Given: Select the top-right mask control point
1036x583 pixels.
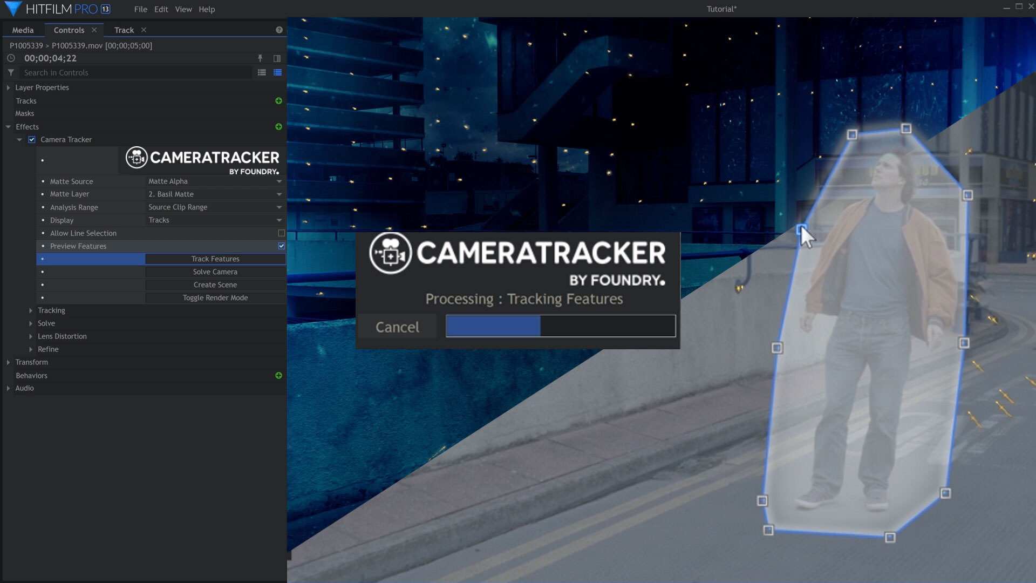Looking at the screenshot, I should point(906,128).
